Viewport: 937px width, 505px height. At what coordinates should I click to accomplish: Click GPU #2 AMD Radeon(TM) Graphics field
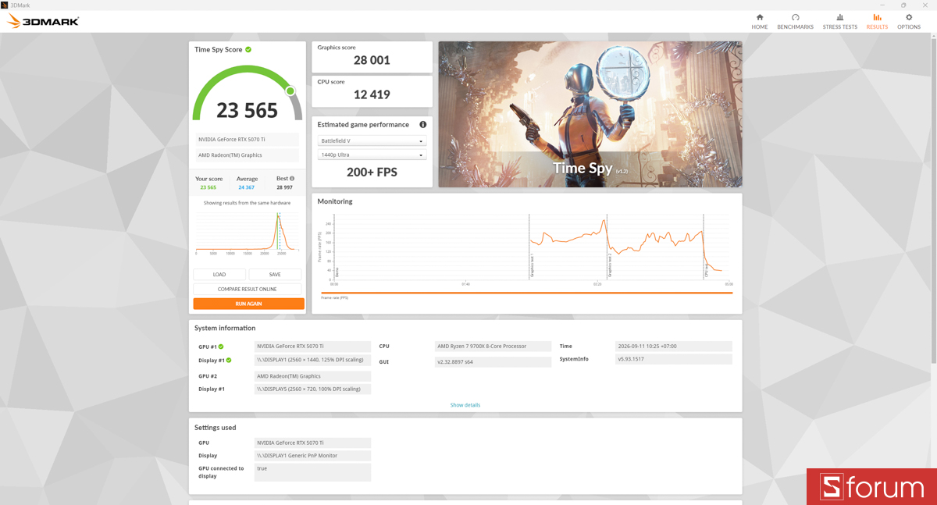tap(312, 376)
